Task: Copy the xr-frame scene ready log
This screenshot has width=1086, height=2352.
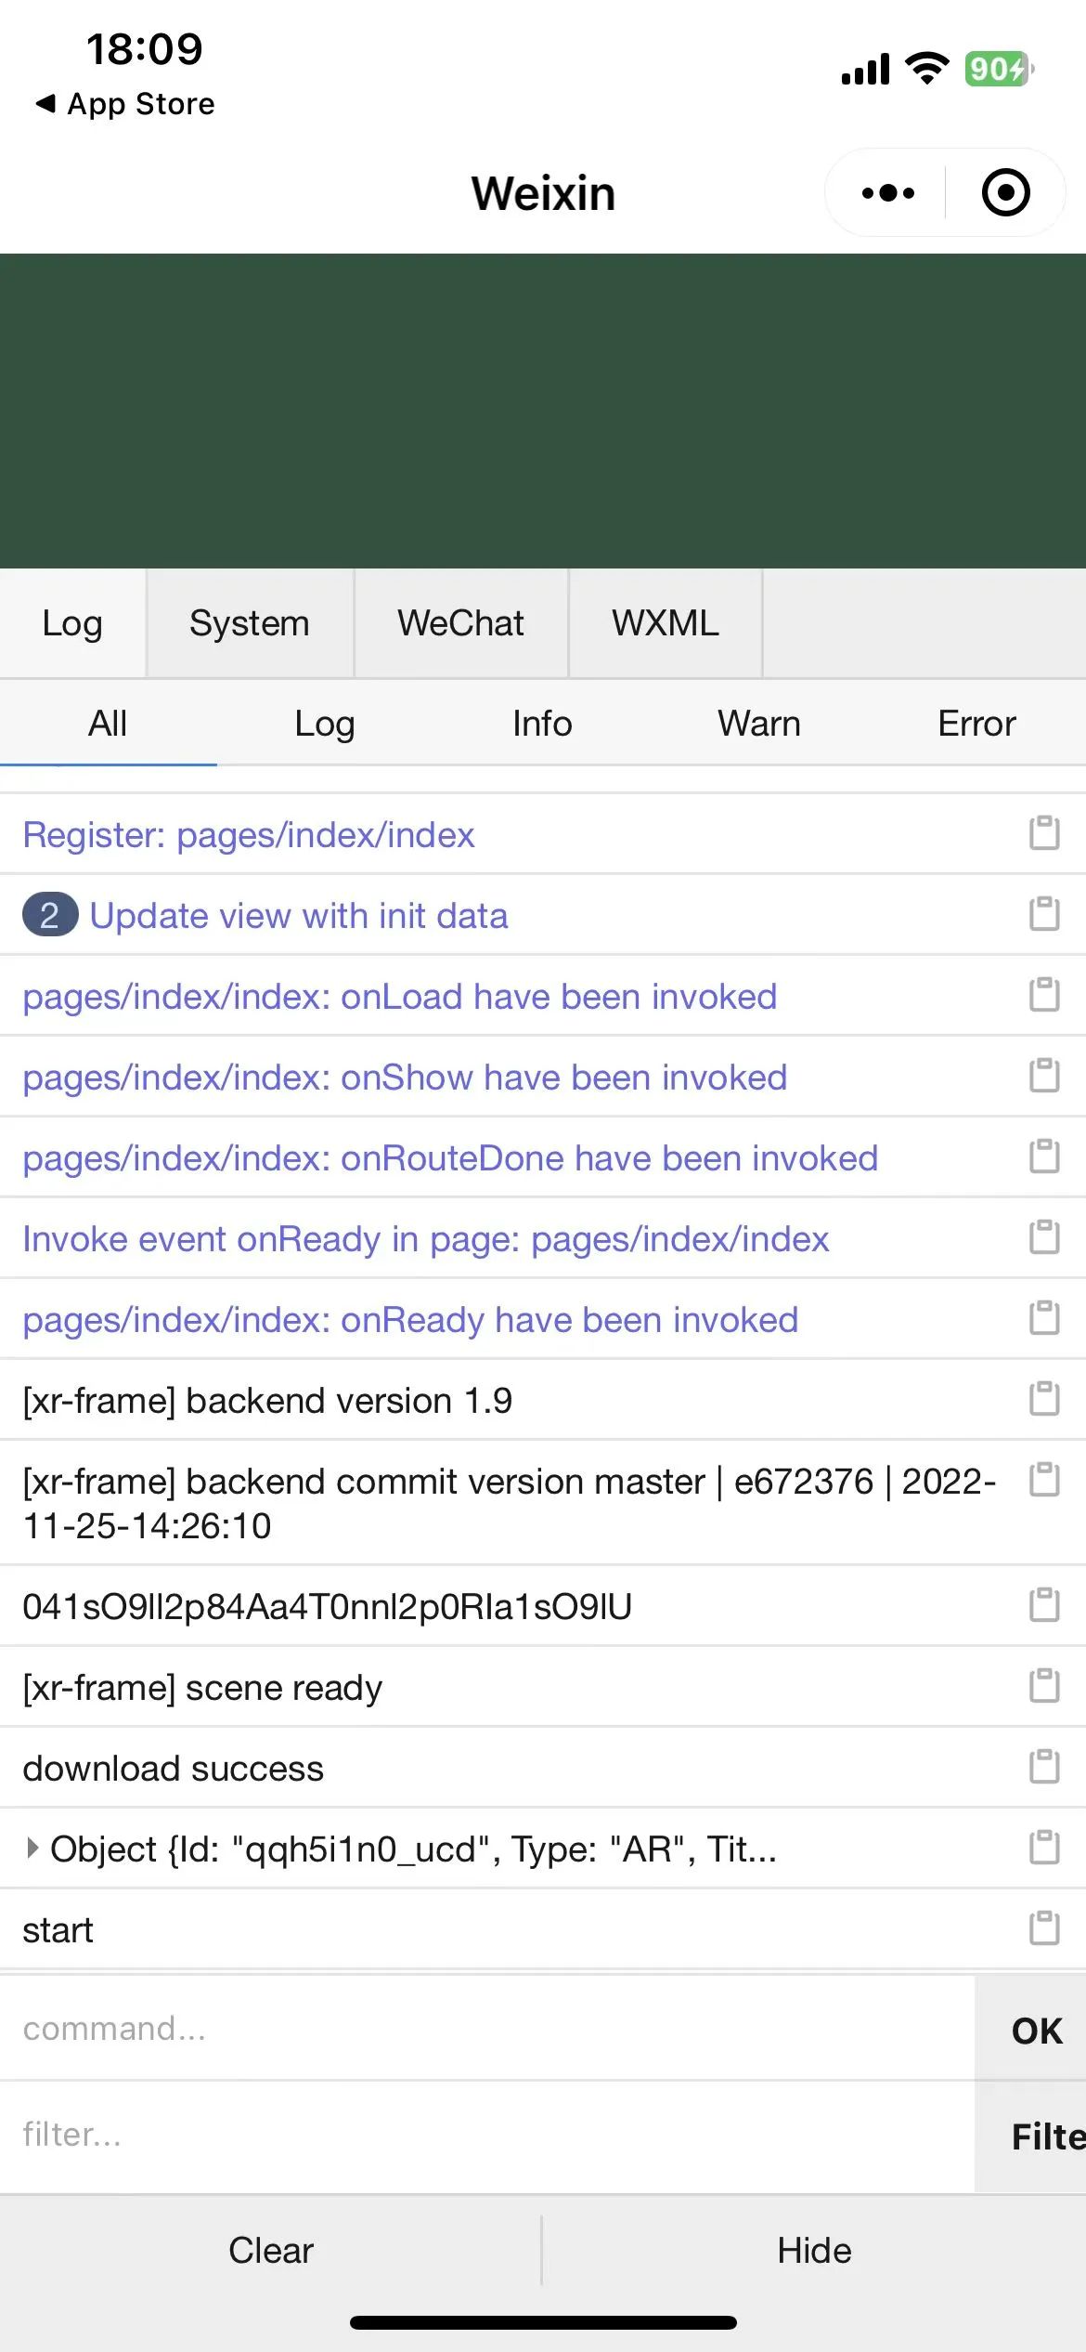Action: click(x=1044, y=1686)
